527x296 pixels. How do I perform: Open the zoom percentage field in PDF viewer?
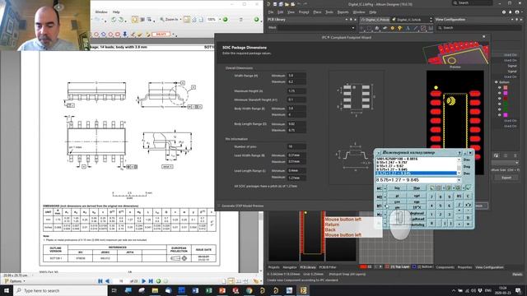[212, 20]
